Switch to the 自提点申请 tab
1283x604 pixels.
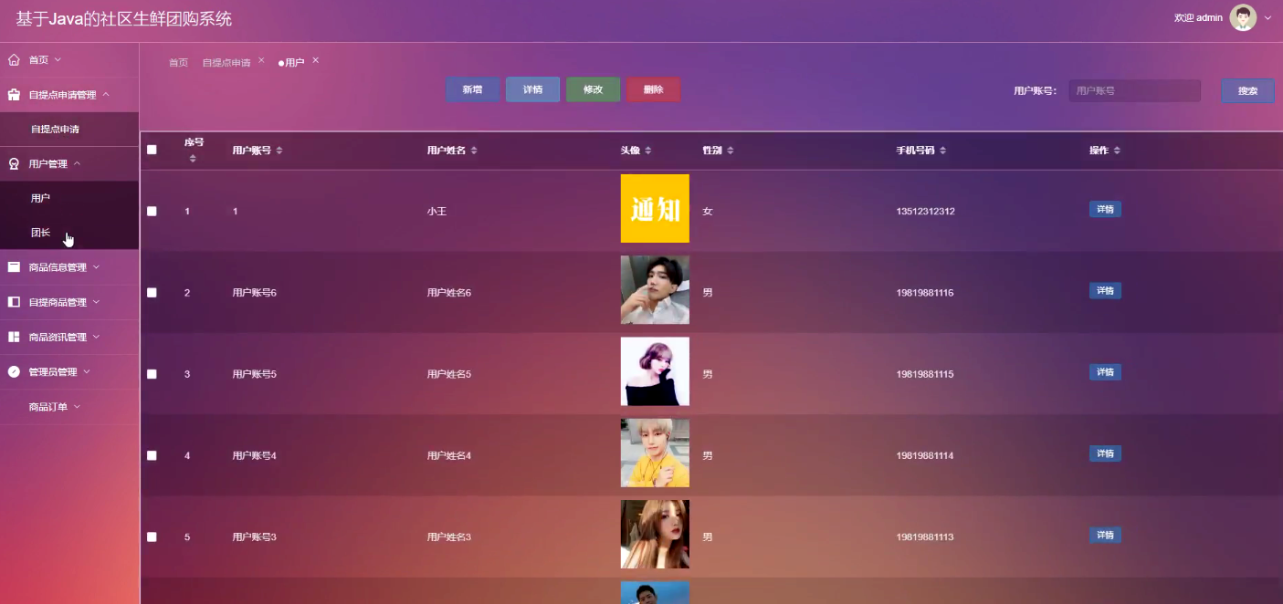226,63
